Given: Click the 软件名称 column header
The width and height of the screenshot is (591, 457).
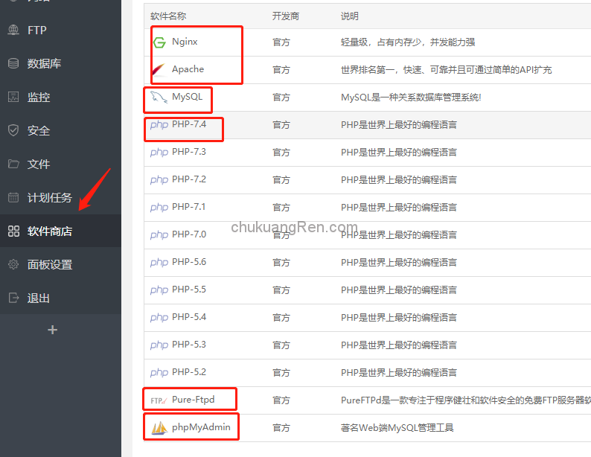Looking at the screenshot, I should [x=168, y=16].
